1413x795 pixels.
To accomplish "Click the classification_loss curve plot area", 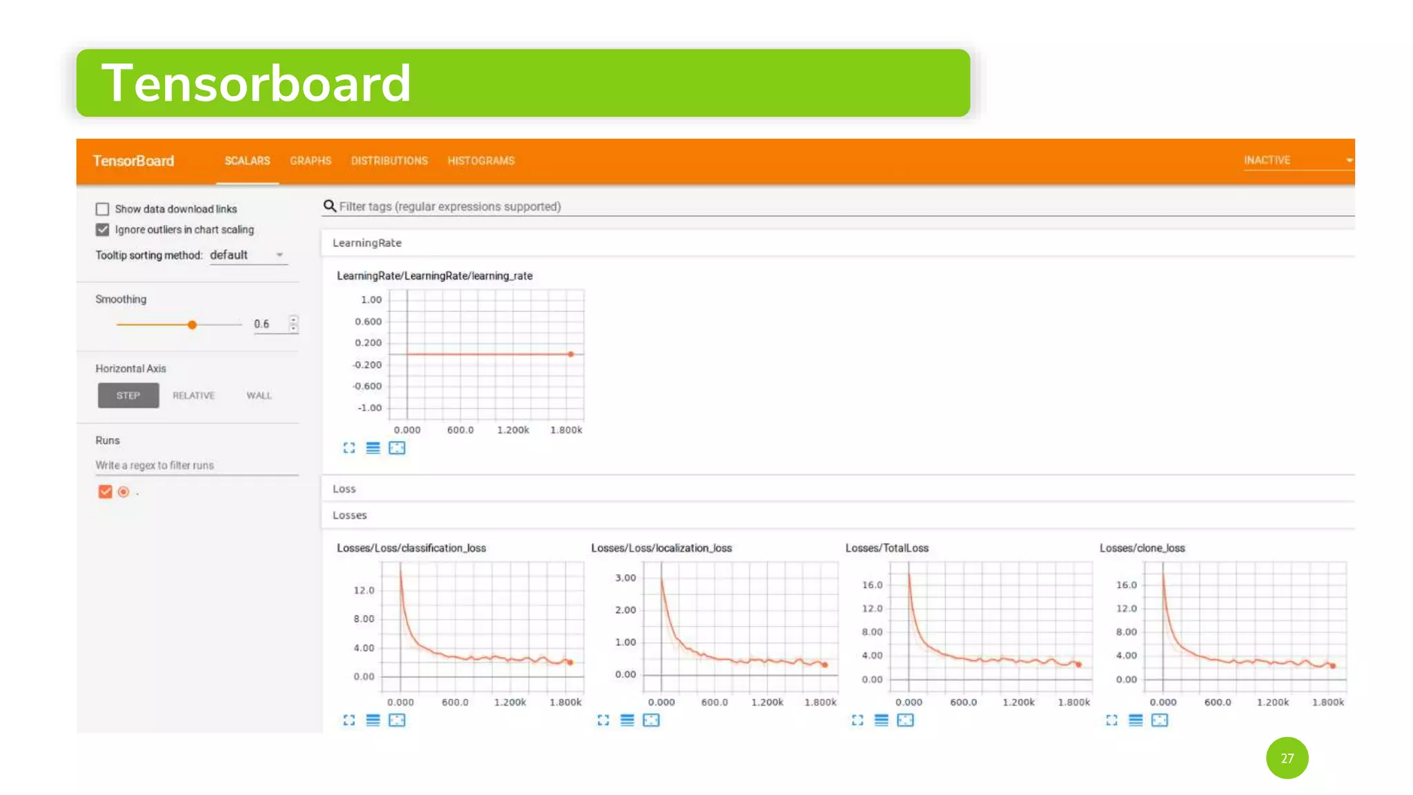I will 482,626.
